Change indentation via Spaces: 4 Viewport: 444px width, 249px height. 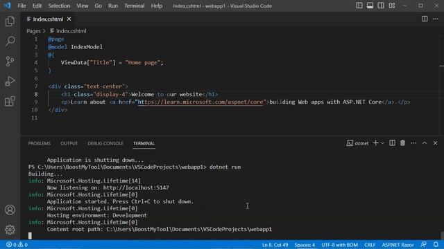(x=305, y=245)
